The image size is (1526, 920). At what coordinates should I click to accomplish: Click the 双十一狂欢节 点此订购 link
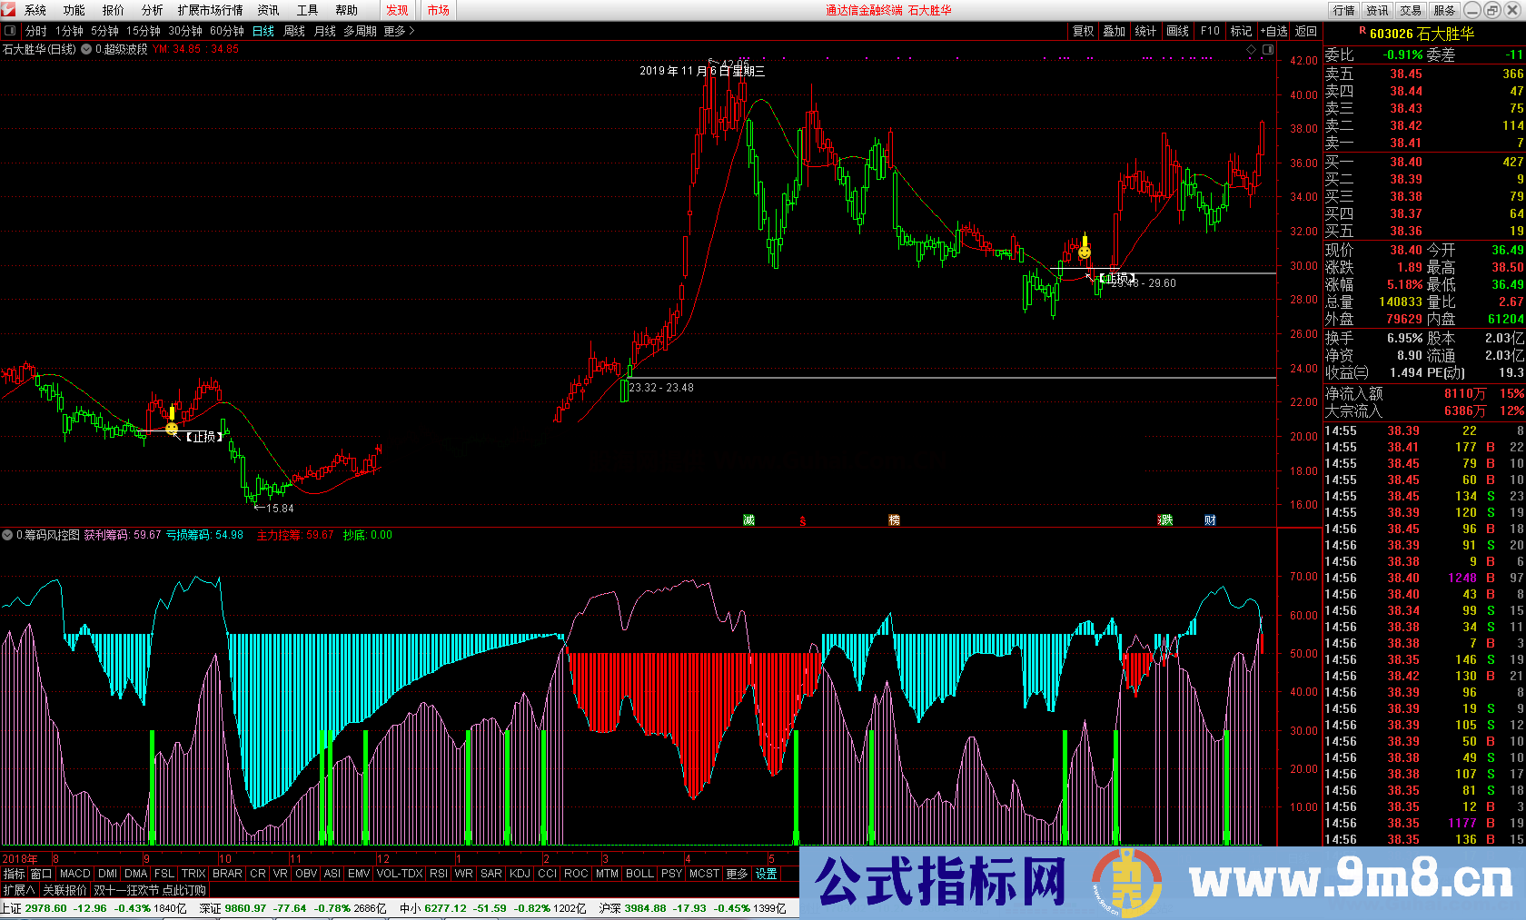tap(150, 890)
